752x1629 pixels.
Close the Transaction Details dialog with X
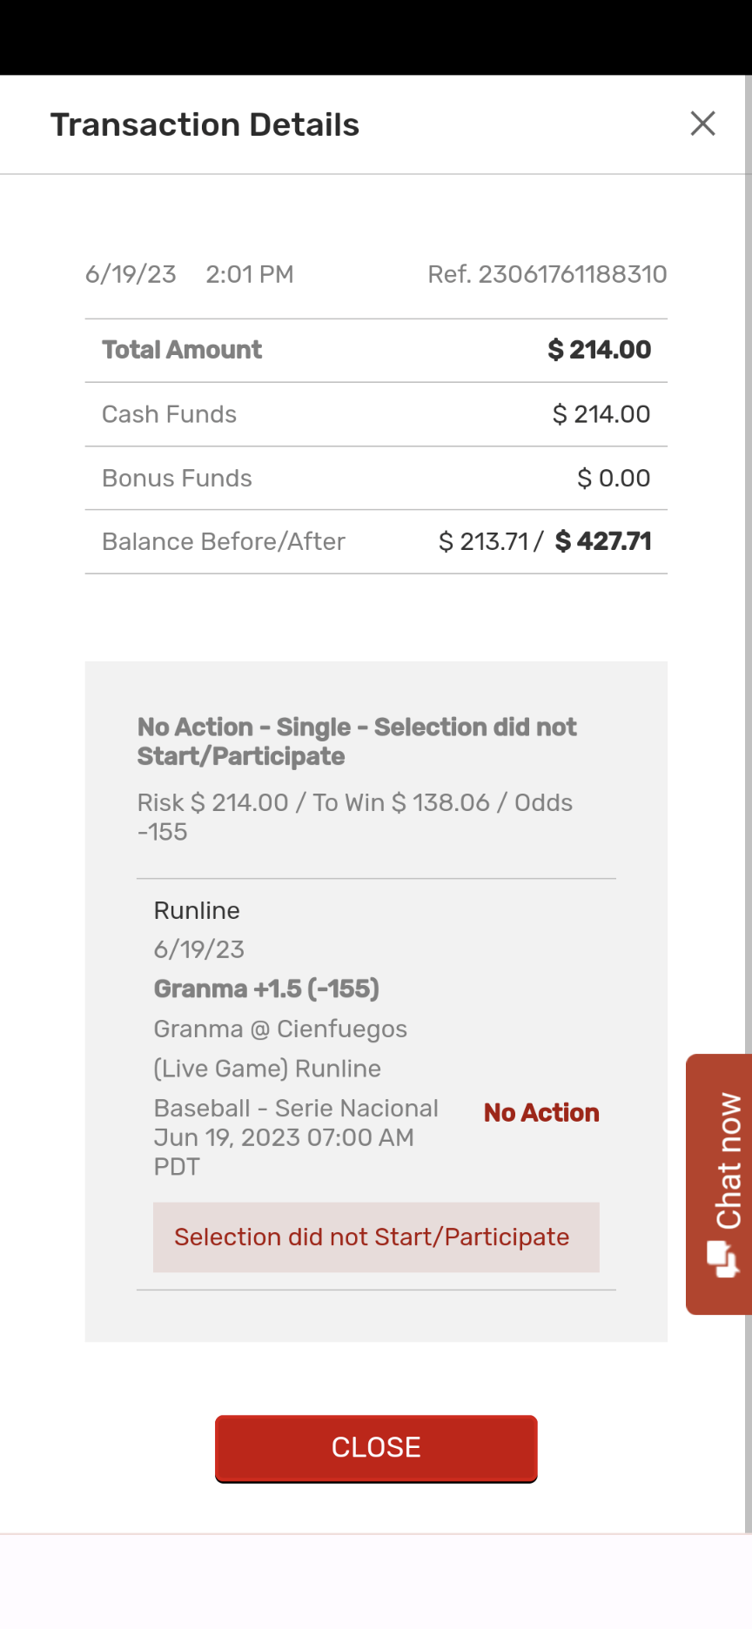click(702, 124)
